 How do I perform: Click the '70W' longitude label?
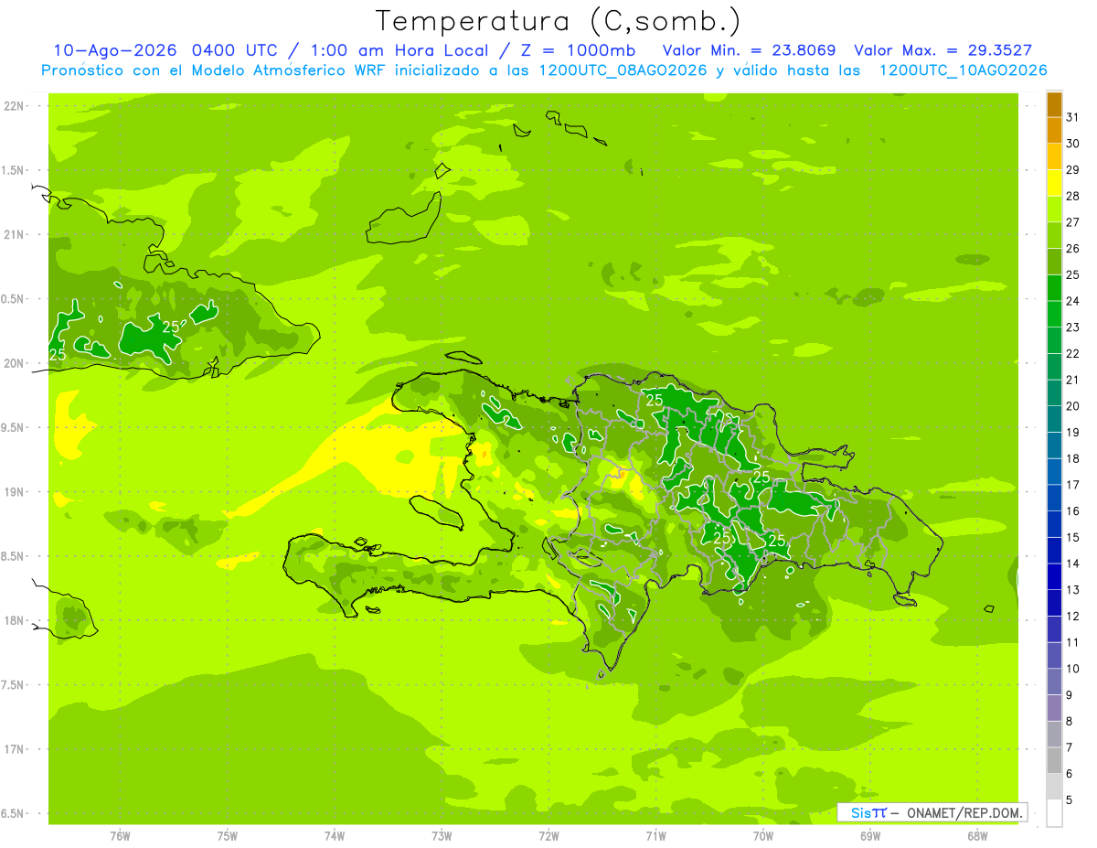[763, 837]
